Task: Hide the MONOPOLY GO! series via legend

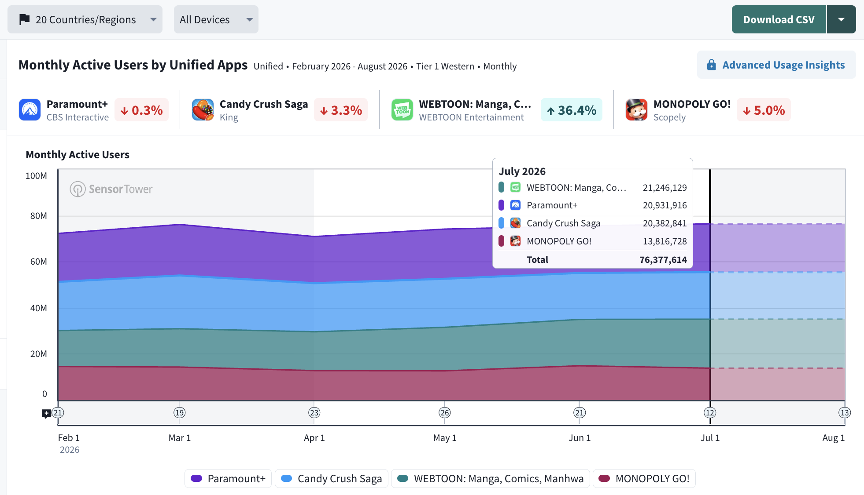Action: pyautogui.click(x=644, y=478)
